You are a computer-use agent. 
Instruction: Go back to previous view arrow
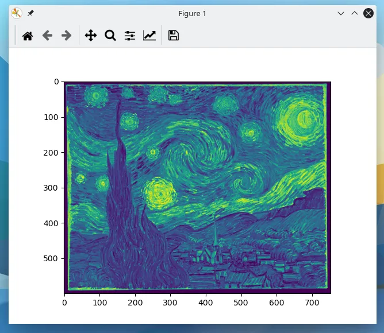[x=47, y=36]
